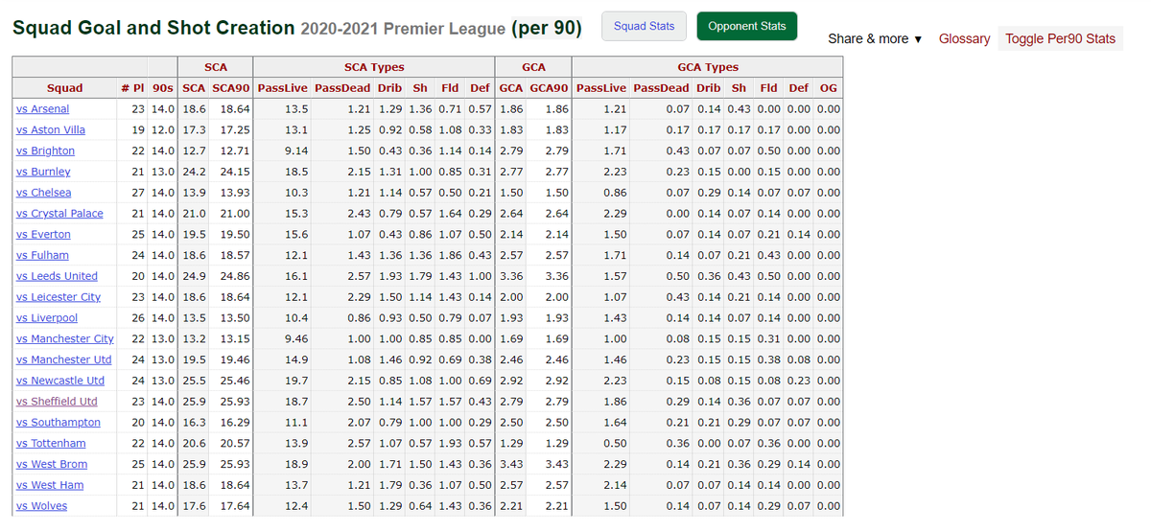Open the vs Manchester City link
This screenshot has height=532, width=1151.
point(65,339)
